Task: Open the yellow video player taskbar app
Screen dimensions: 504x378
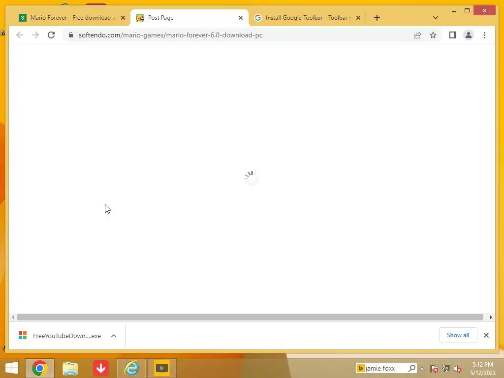Action: click(161, 368)
